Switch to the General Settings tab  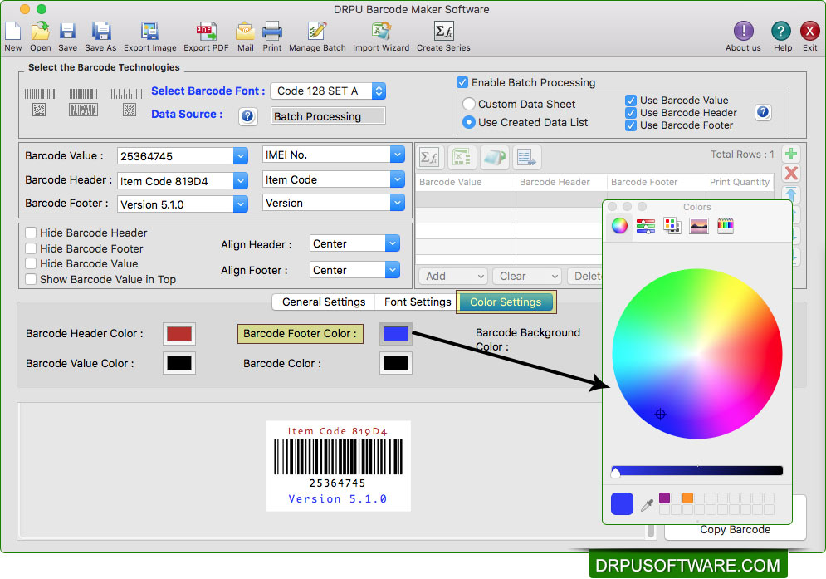pos(324,302)
